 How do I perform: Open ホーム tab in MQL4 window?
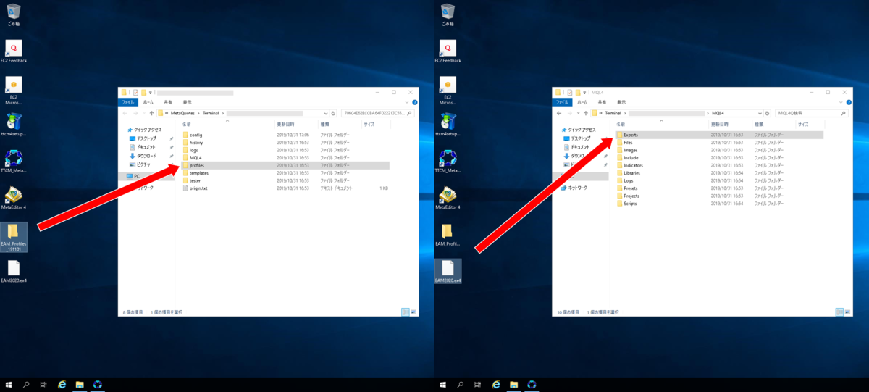pos(582,103)
